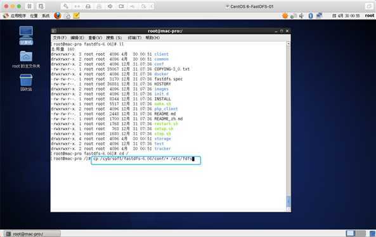
Task: Click the sharing icon in VMware toolbar
Action: tap(143, 6)
